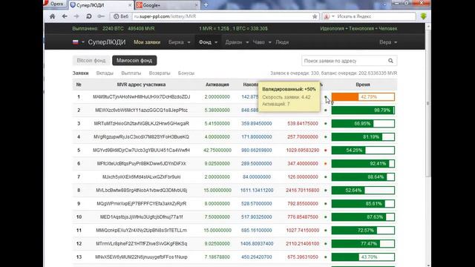Click the 98.79% progress bar
The image size is (475, 267).
pyautogui.click(x=363, y=111)
